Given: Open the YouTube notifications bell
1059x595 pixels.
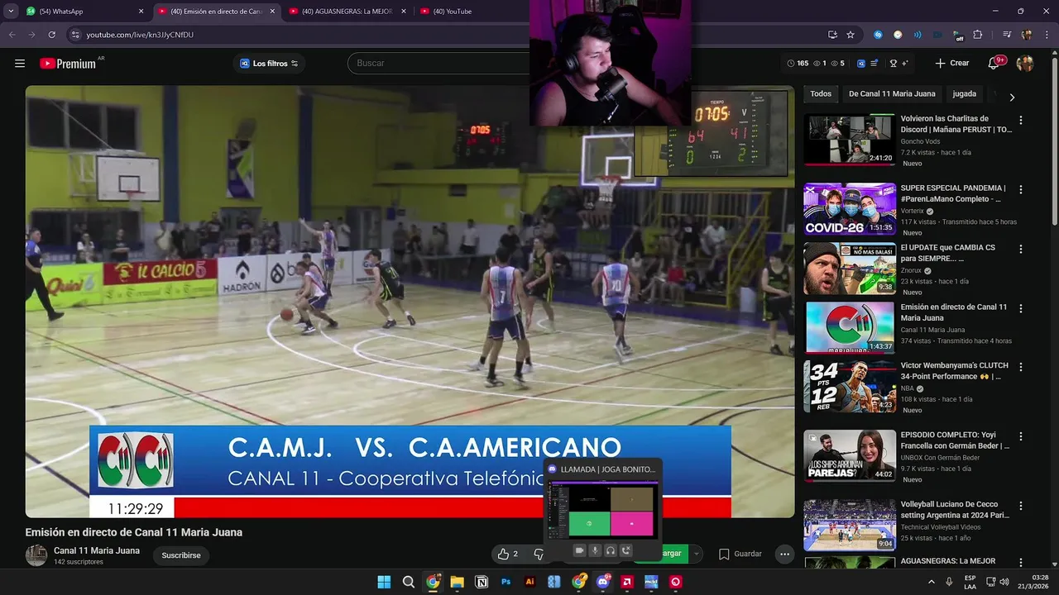Looking at the screenshot, I should pos(994,63).
